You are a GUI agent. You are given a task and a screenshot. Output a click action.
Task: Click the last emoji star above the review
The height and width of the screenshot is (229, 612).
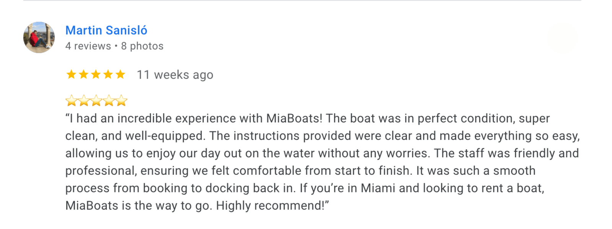tap(121, 101)
